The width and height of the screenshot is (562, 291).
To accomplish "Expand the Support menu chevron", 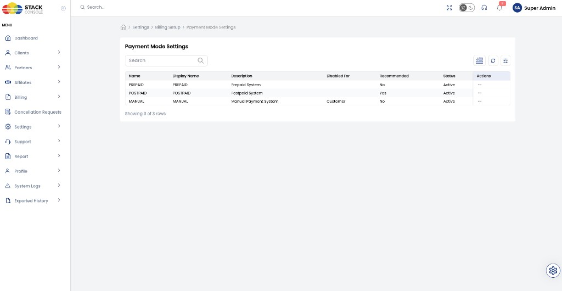I will (x=59, y=141).
